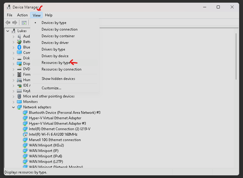Screen dimensions: 243x178
Task: Select the Devices by type view option
Action: (x=54, y=23)
